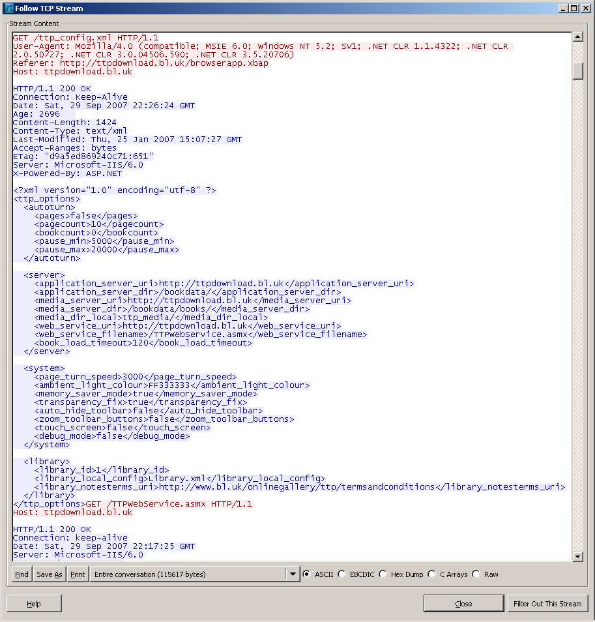This screenshot has height=622, width=595.
Task: Click the Find button
Action: coord(22,574)
